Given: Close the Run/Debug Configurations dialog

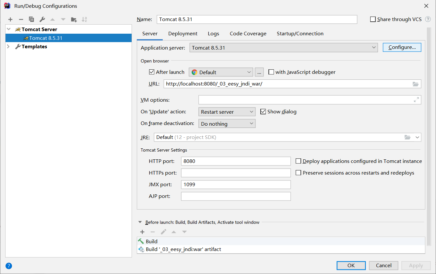Looking at the screenshot, I should [x=427, y=6].
